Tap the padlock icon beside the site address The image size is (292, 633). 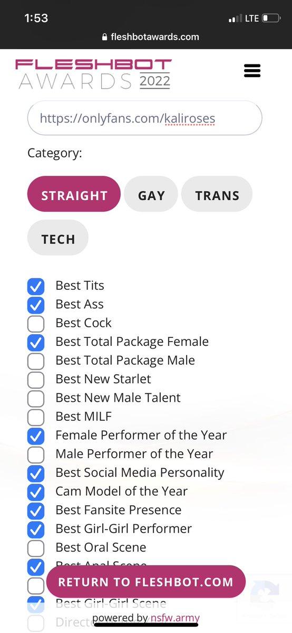(x=105, y=37)
